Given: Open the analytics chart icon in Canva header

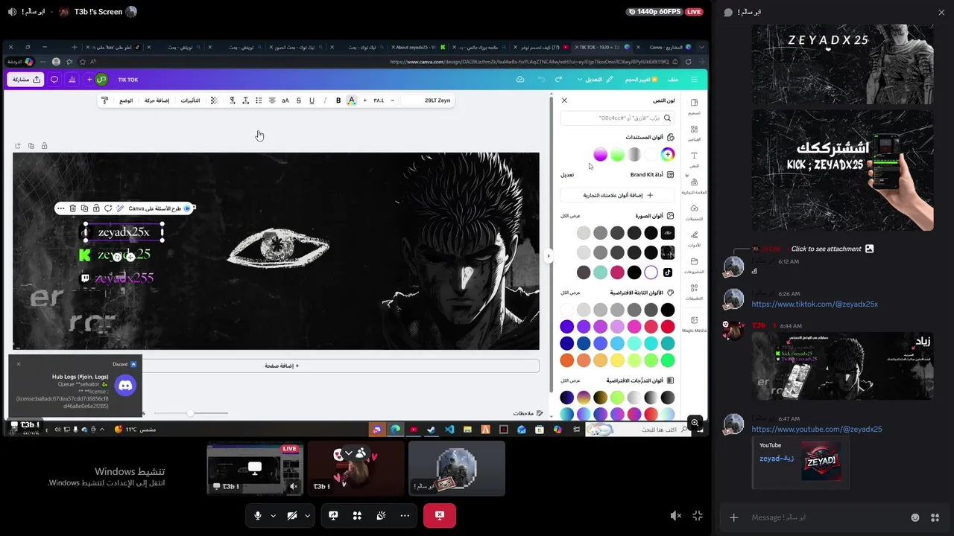Looking at the screenshot, I should pyautogui.click(x=72, y=80).
